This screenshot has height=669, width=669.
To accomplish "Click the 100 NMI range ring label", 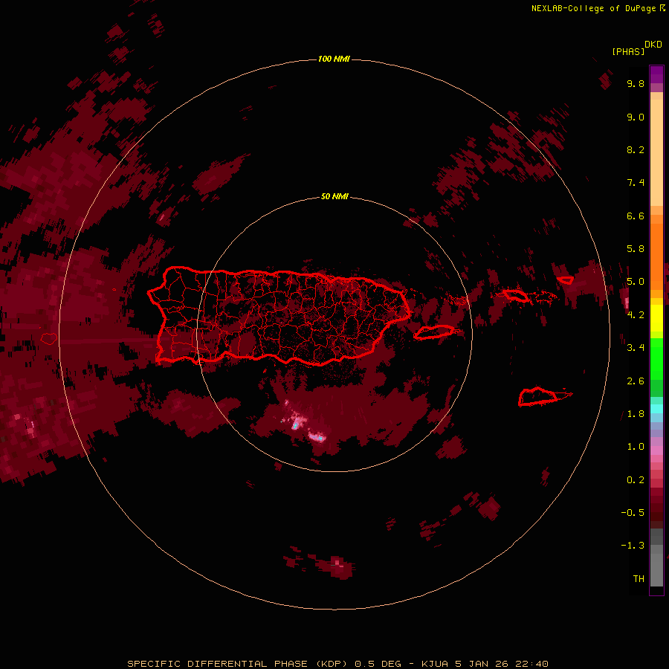I will click(334, 59).
